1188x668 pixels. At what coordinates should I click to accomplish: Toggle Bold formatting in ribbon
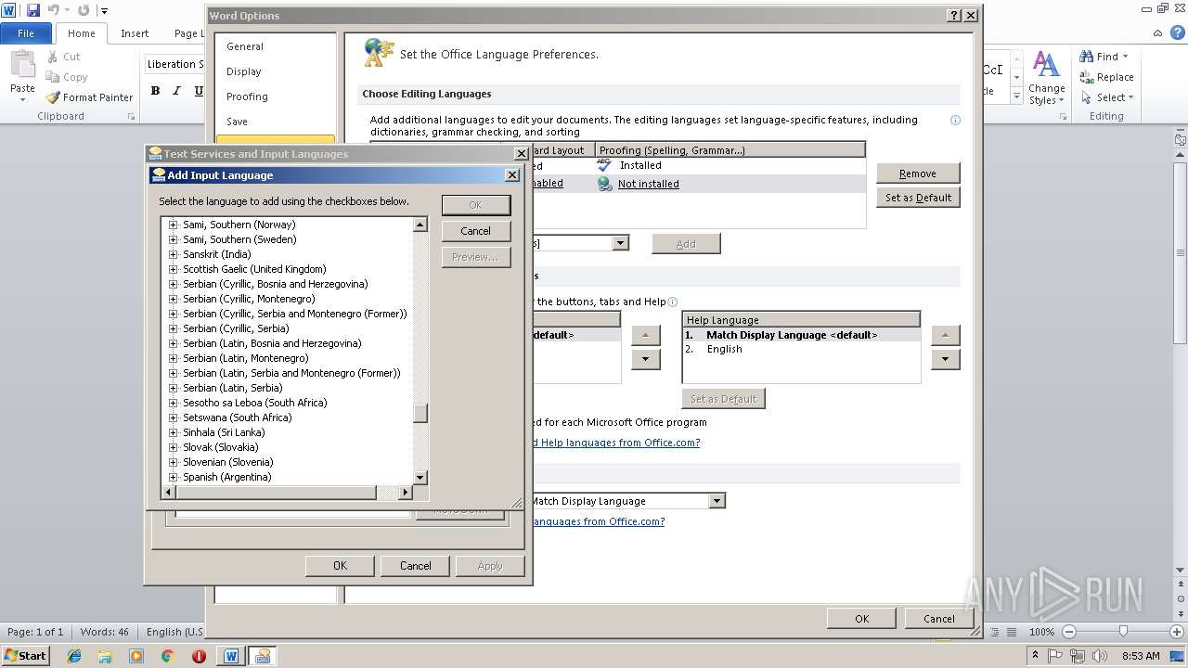click(155, 91)
